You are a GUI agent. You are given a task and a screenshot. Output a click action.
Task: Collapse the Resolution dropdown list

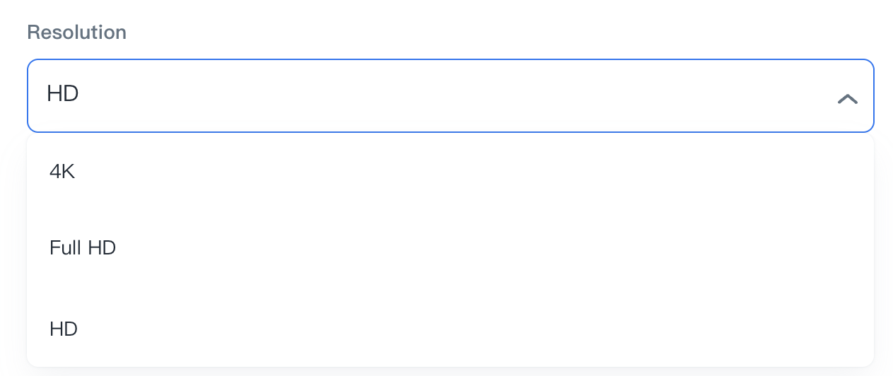coord(847,99)
